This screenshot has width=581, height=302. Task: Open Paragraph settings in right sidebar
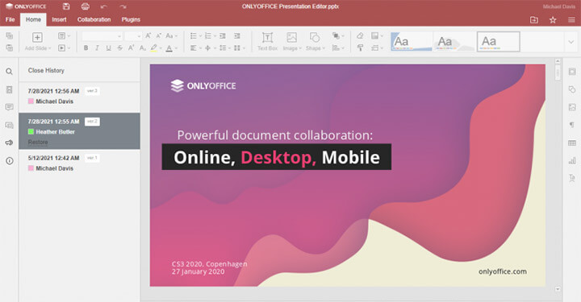[572, 125]
